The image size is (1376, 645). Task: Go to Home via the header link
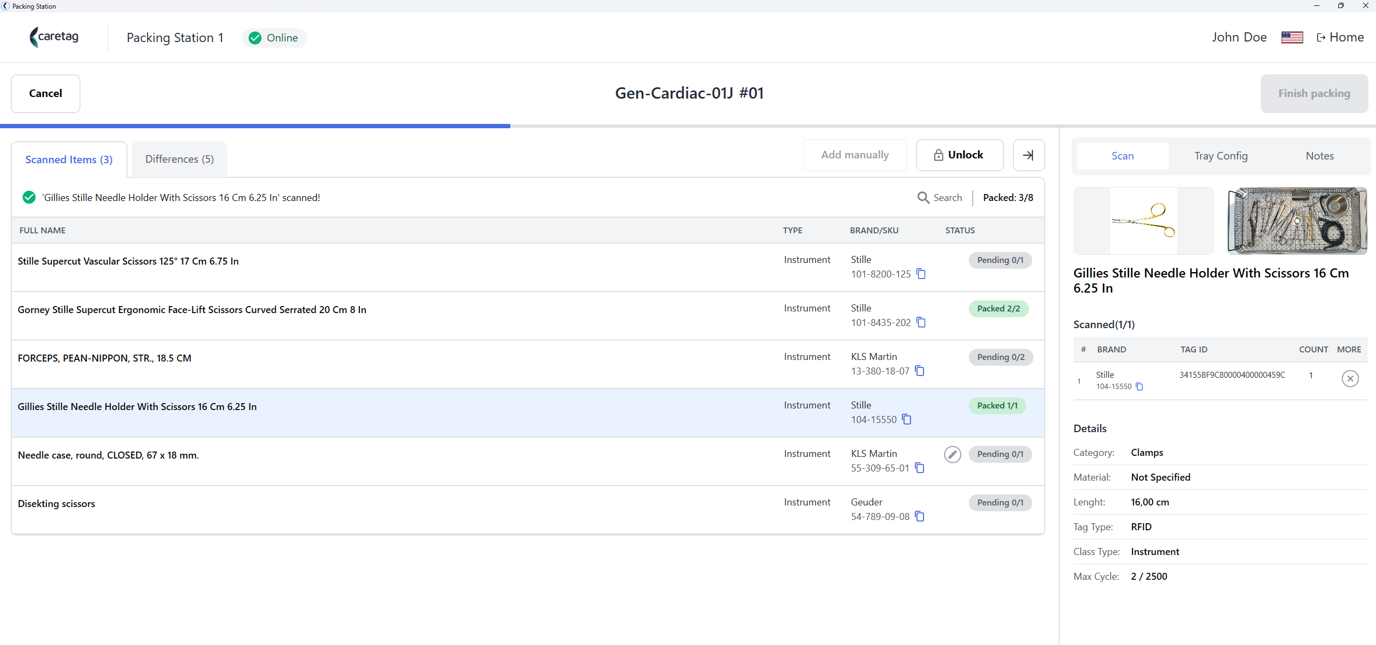(x=1340, y=38)
